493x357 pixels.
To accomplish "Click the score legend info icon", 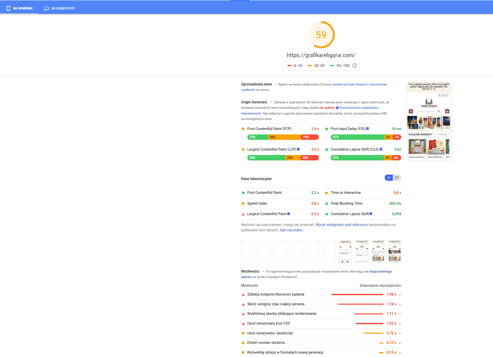I will (354, 66).
